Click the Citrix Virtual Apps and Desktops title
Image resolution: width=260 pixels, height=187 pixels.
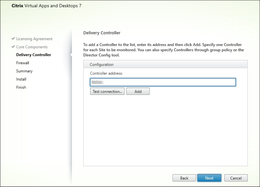(47, 5)
